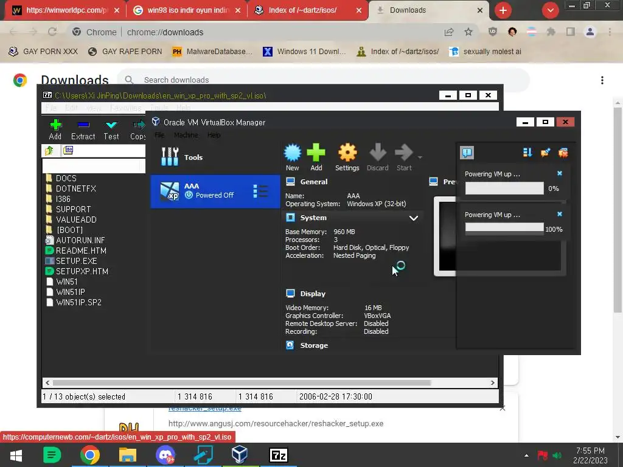Click the 7z taskbar icon
623x467 pixels.
point(278,455)
